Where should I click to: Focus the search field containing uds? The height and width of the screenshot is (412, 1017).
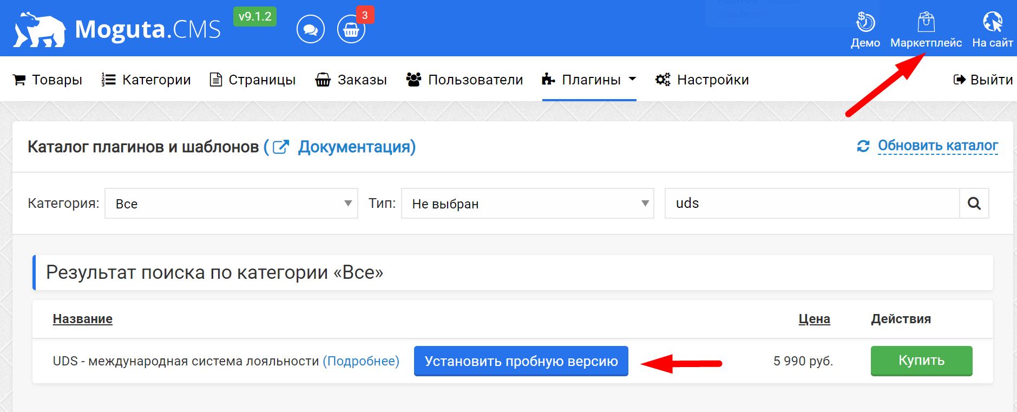[x=812, y=204]
